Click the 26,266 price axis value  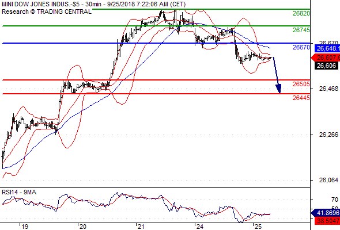328,135
